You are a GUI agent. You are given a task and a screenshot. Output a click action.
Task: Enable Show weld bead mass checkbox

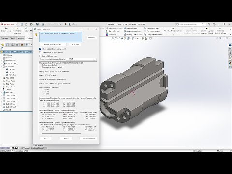pos(40,56)
